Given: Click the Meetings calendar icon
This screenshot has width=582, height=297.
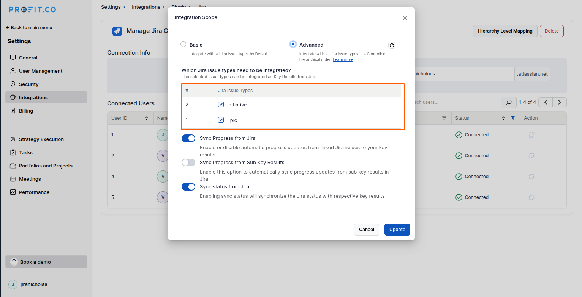Looking at the screenshot, I should [13, 179].
